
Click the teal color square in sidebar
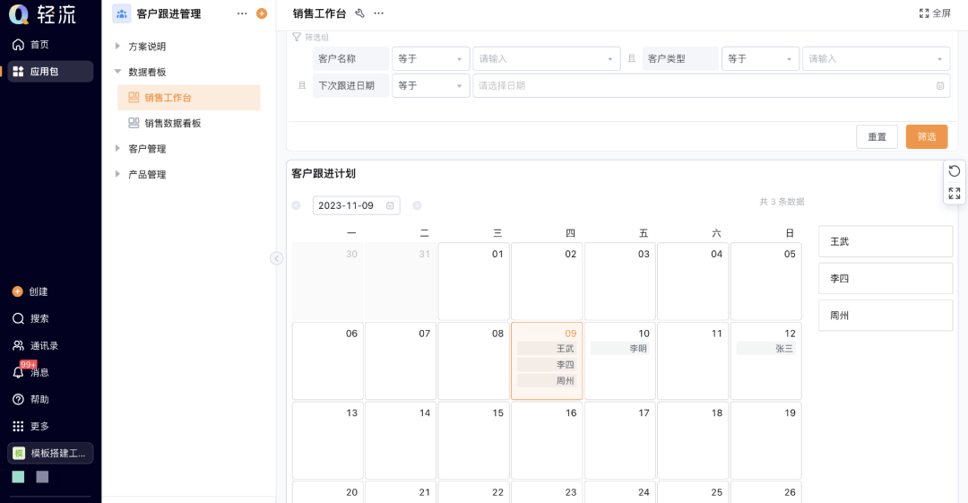coord(18,477)
